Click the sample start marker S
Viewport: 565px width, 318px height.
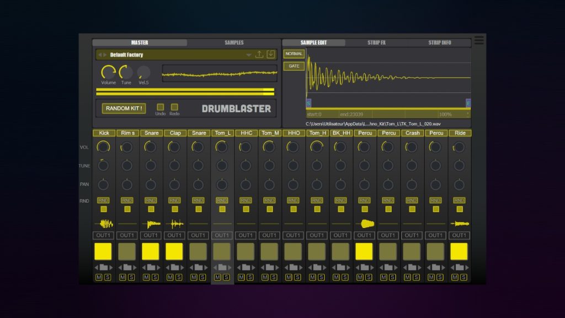pos(308,103)
